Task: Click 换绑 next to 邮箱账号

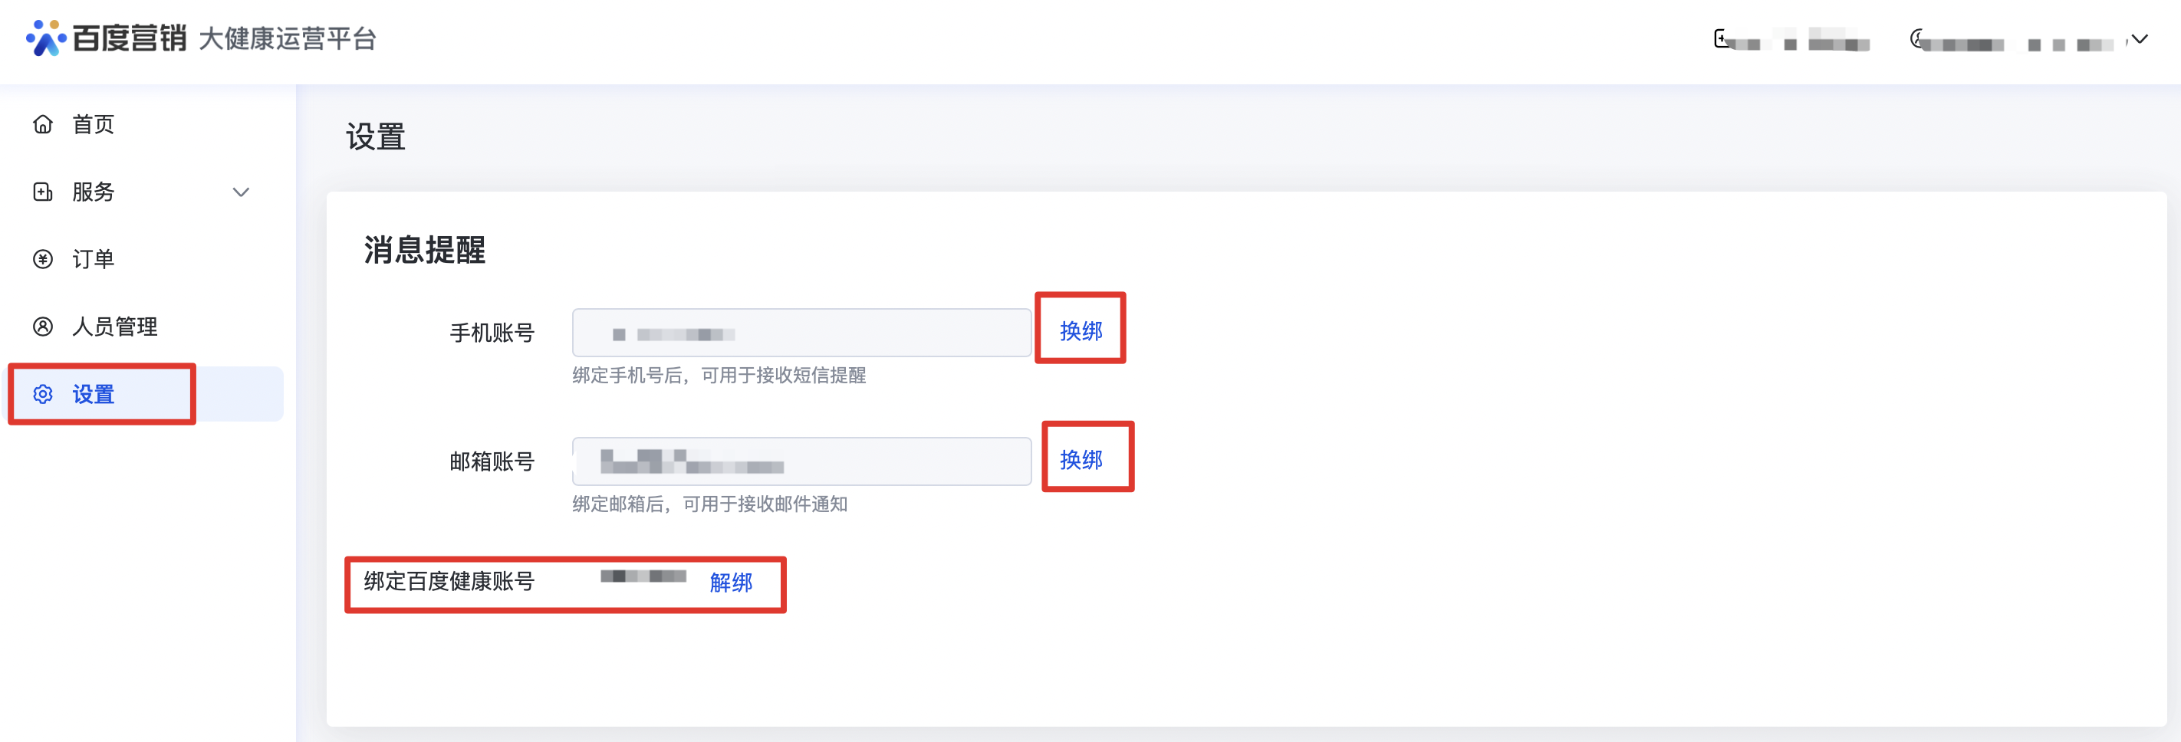Action: 1081,459
